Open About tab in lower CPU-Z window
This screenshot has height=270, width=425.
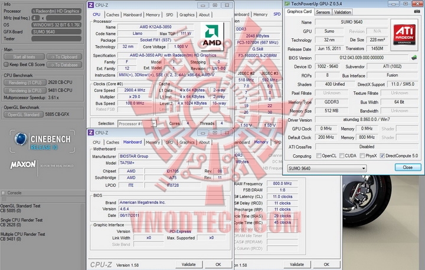204,142
